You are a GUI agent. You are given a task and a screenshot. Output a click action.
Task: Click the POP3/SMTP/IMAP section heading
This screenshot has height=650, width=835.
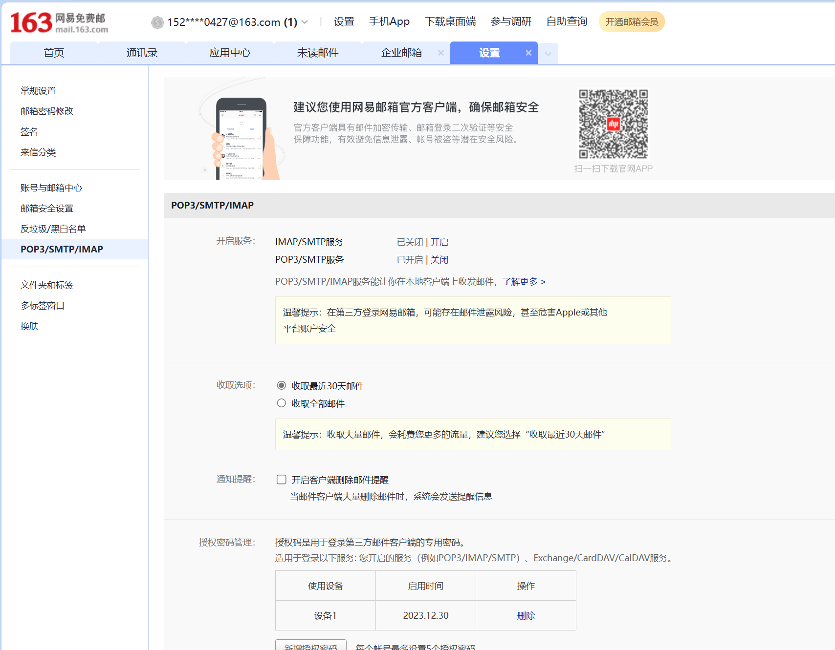pos(212,206)
